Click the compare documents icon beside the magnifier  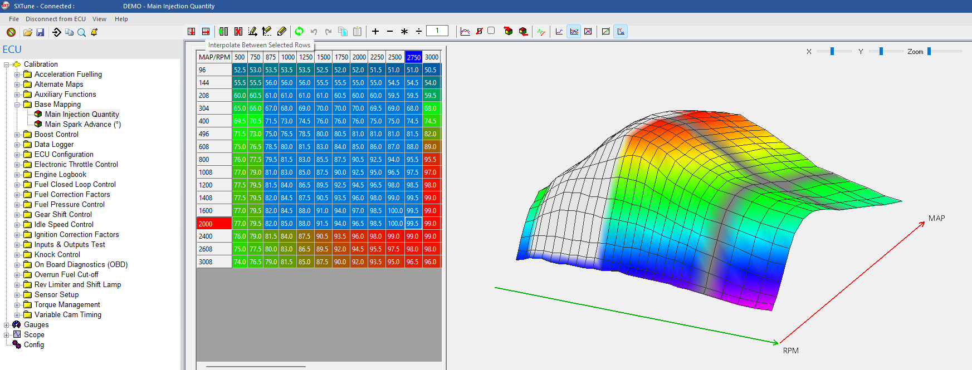69,32
